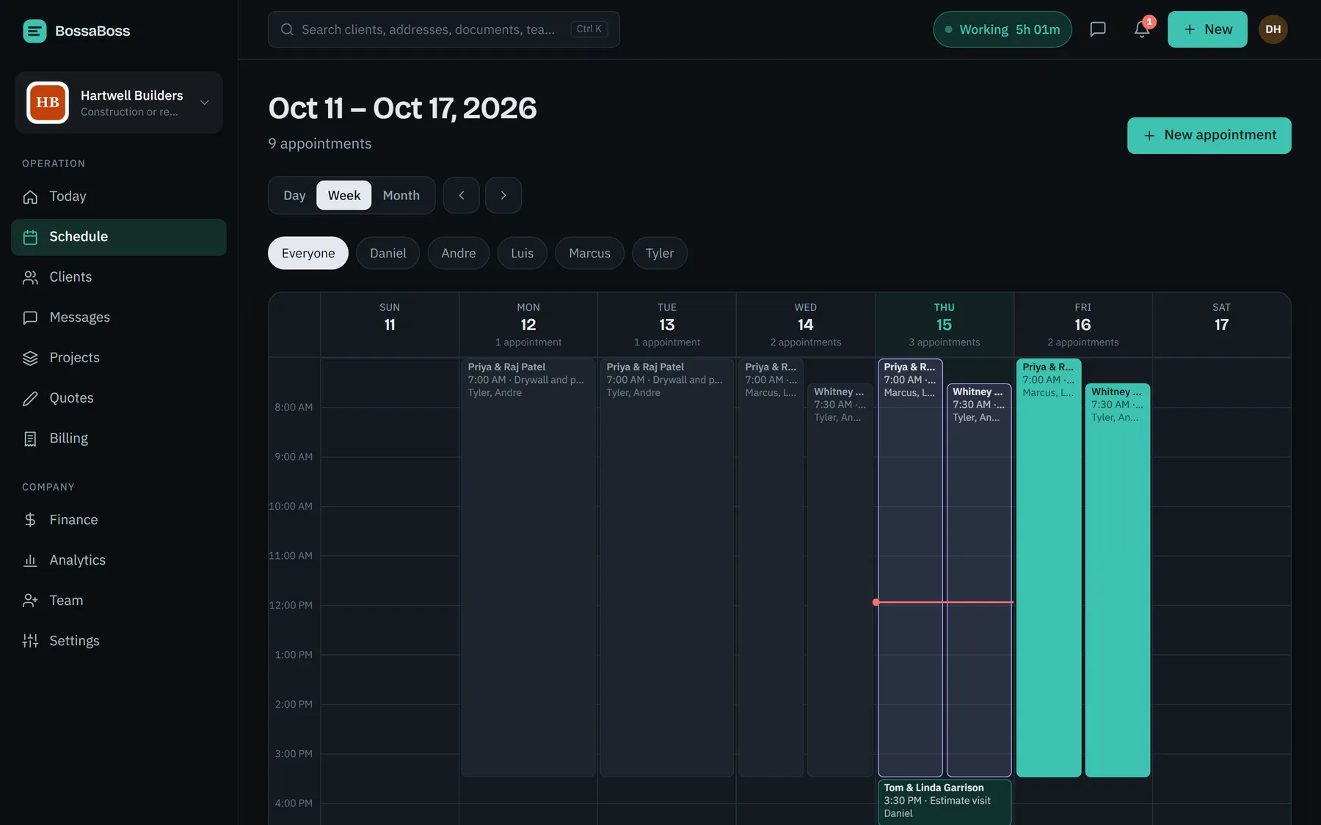Open Friday's Whitney 7:30 AM appointment
1321x825 pixels.
pyautogui.click(x=1118, y=580)
